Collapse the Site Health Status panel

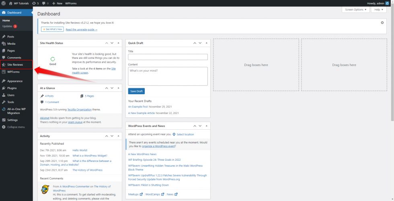point(118,43)
